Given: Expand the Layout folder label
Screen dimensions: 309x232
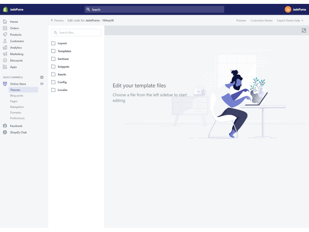Looking at the screenshot, I should pos(62,43).
